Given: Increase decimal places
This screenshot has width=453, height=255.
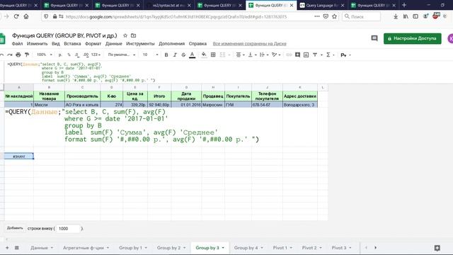Looking at the screenshot, I should (x=86, y=55).
